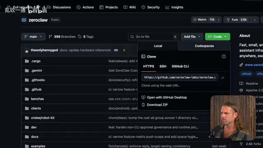This screenshot has height=148, width=263.
Task: Click the zeroclaw repository name
Action: (38, 20)
